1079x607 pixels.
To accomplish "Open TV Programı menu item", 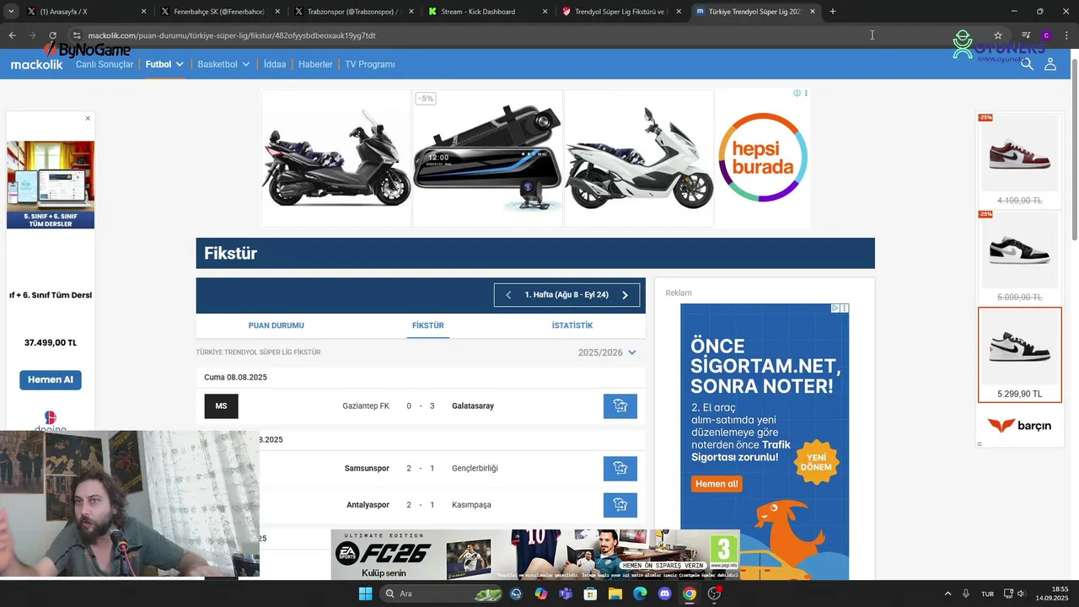I will pos(370,64).
